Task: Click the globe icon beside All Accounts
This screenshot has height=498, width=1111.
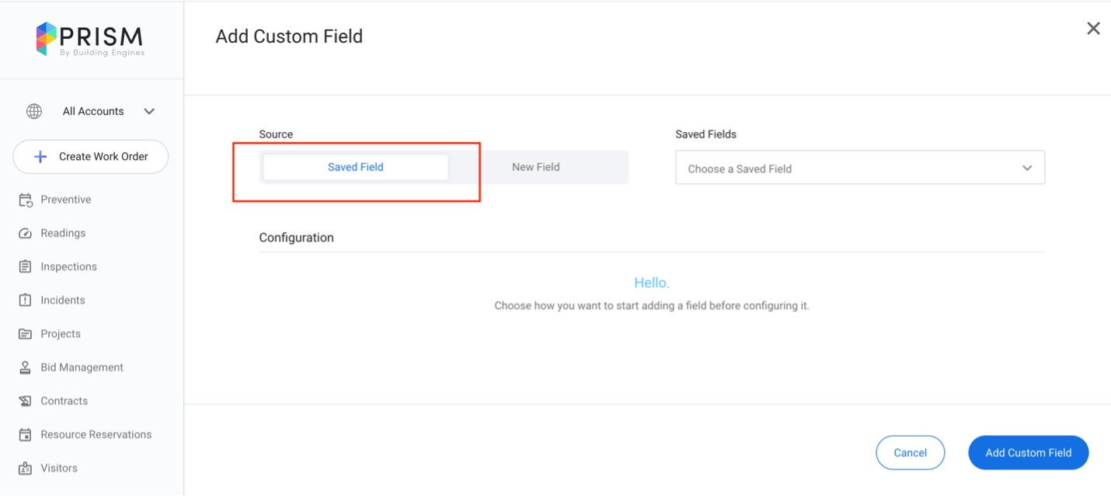Action: [x=34, y=111]
